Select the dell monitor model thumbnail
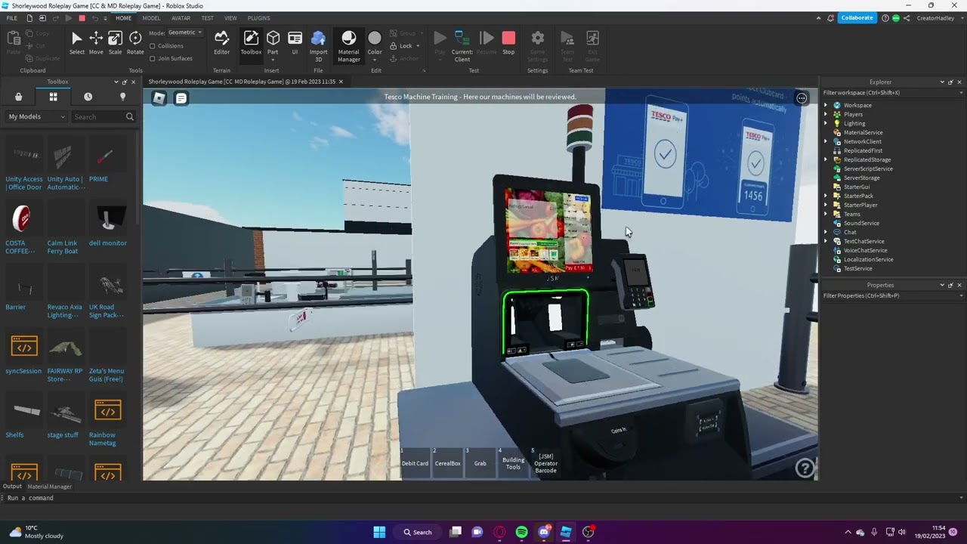 (x=108, y=219)
